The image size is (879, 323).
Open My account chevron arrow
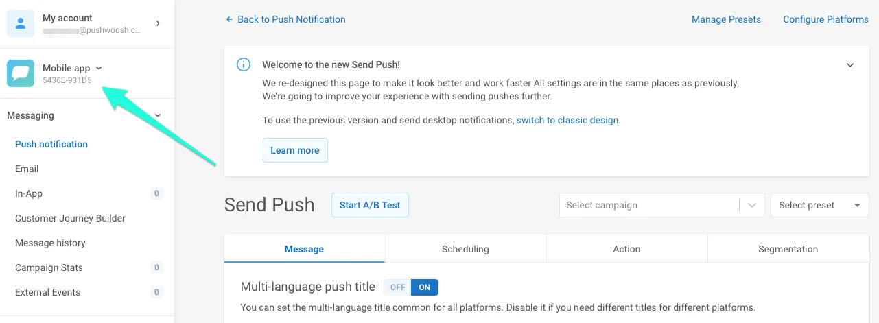coord(158,23)
